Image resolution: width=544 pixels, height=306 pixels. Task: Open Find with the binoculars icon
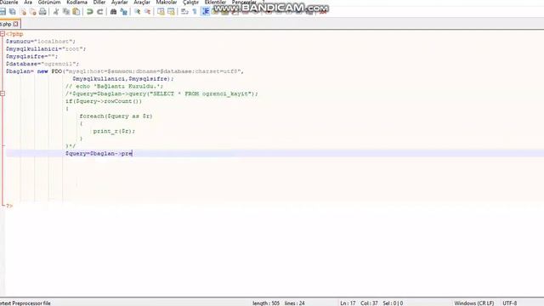(113, 12)
